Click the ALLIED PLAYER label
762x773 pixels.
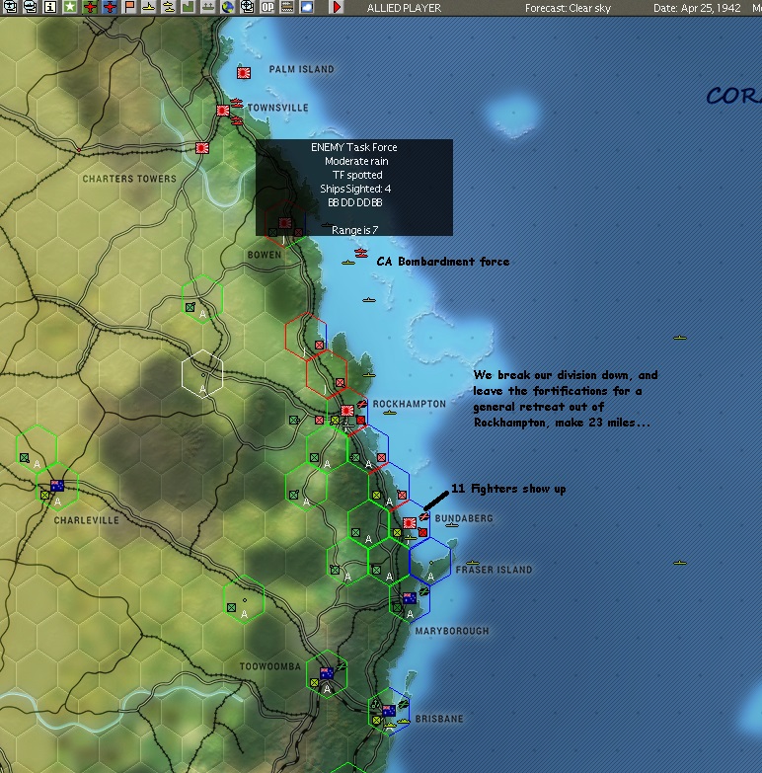404,8
